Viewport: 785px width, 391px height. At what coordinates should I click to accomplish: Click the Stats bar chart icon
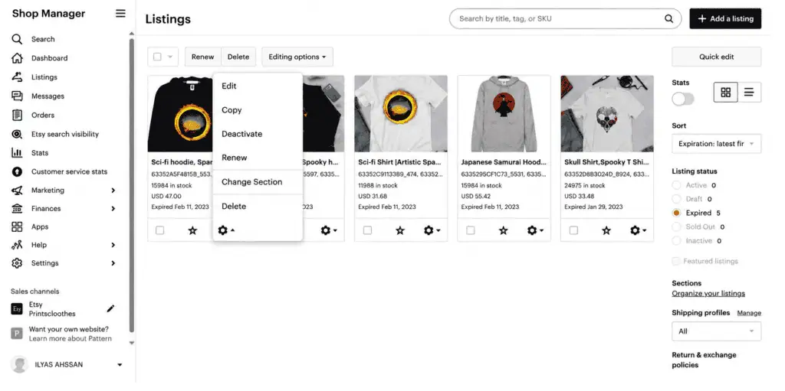[x=17, y=153]
